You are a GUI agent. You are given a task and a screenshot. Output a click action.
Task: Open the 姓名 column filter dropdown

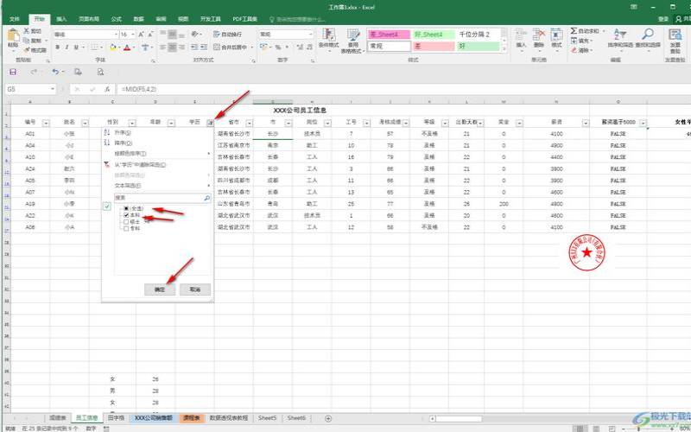coord(86,124)
